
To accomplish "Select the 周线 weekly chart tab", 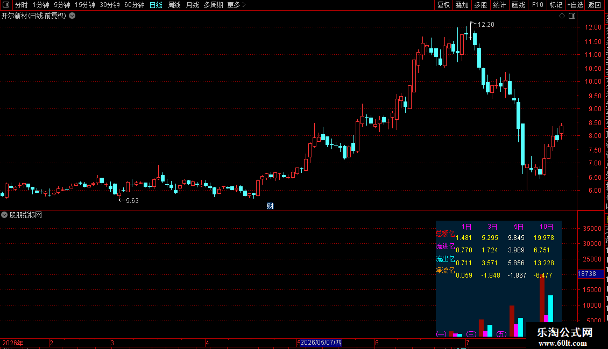I will (174, 5).
